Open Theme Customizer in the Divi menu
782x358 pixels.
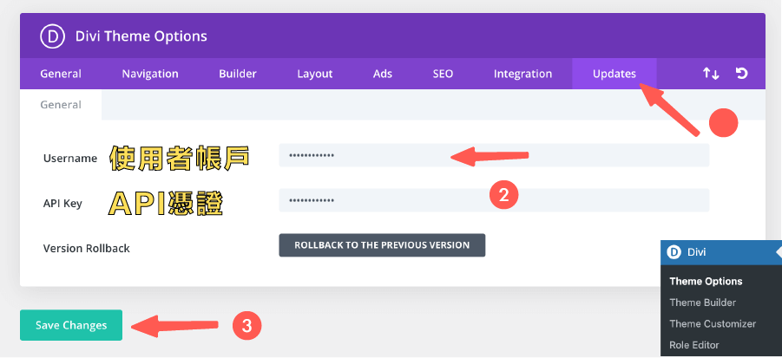(713, 323)
